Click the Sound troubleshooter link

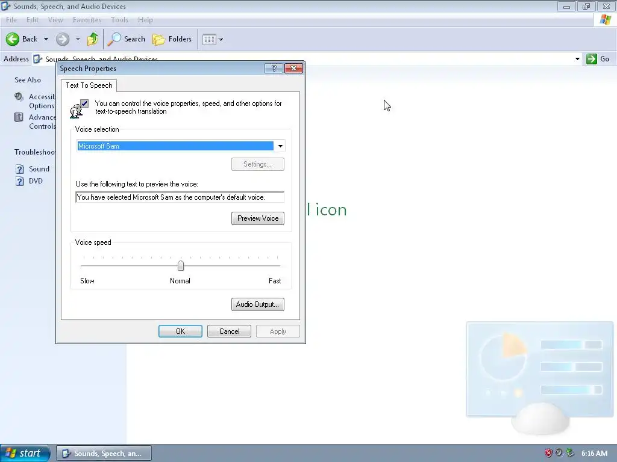39,169
